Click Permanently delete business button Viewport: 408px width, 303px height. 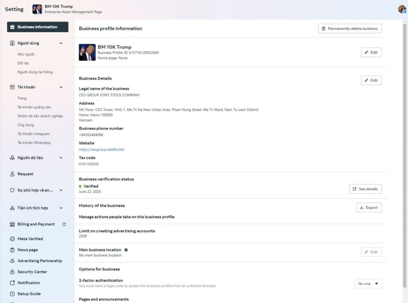pyautogui.click(x=350, y=29)
